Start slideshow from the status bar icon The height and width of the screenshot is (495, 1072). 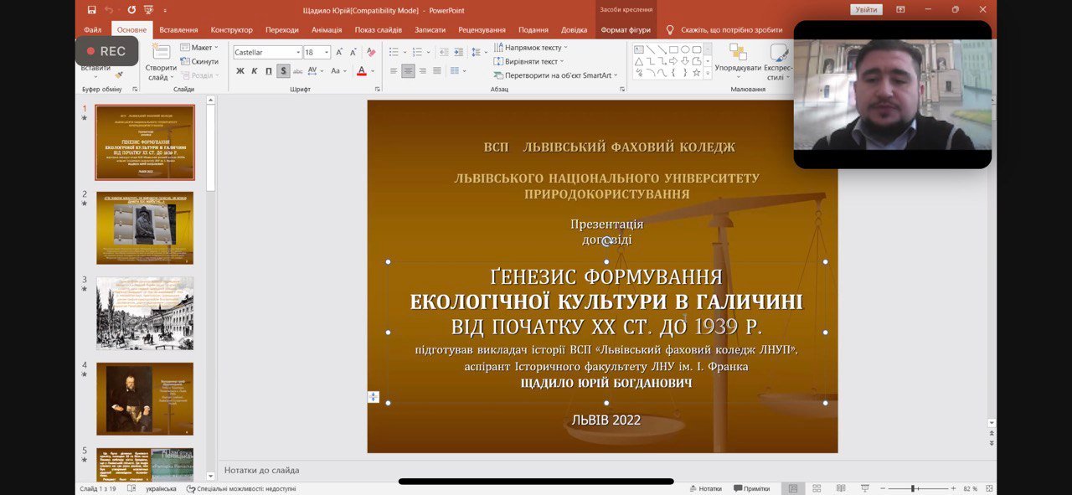865,488
